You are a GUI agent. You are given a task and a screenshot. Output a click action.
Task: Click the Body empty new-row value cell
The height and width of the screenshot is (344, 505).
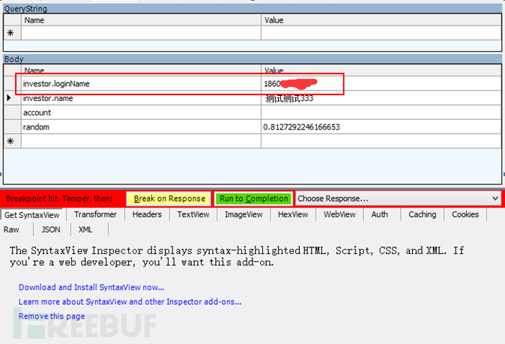381,141
